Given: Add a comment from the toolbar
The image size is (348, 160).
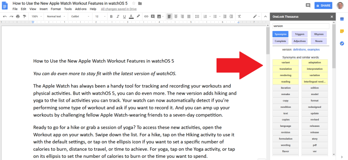Looking at the screenshot, I should (153, 16).
